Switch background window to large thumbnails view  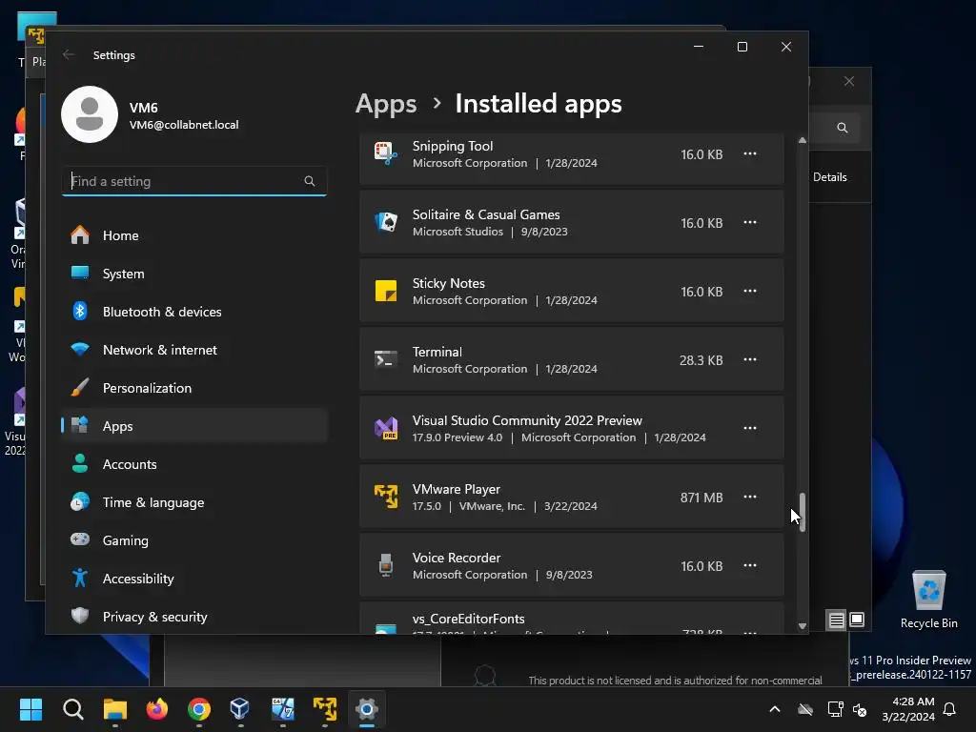tap(857, 620)
